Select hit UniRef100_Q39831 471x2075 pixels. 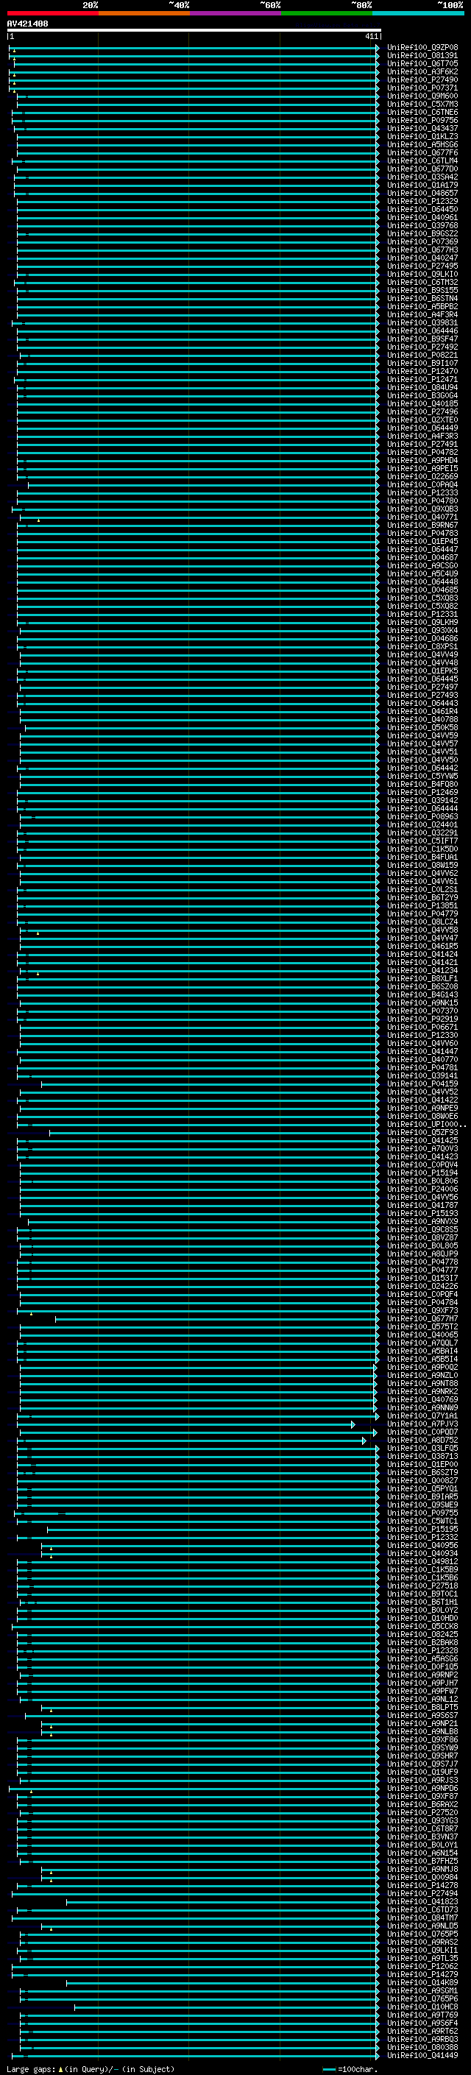pos(422,322)
